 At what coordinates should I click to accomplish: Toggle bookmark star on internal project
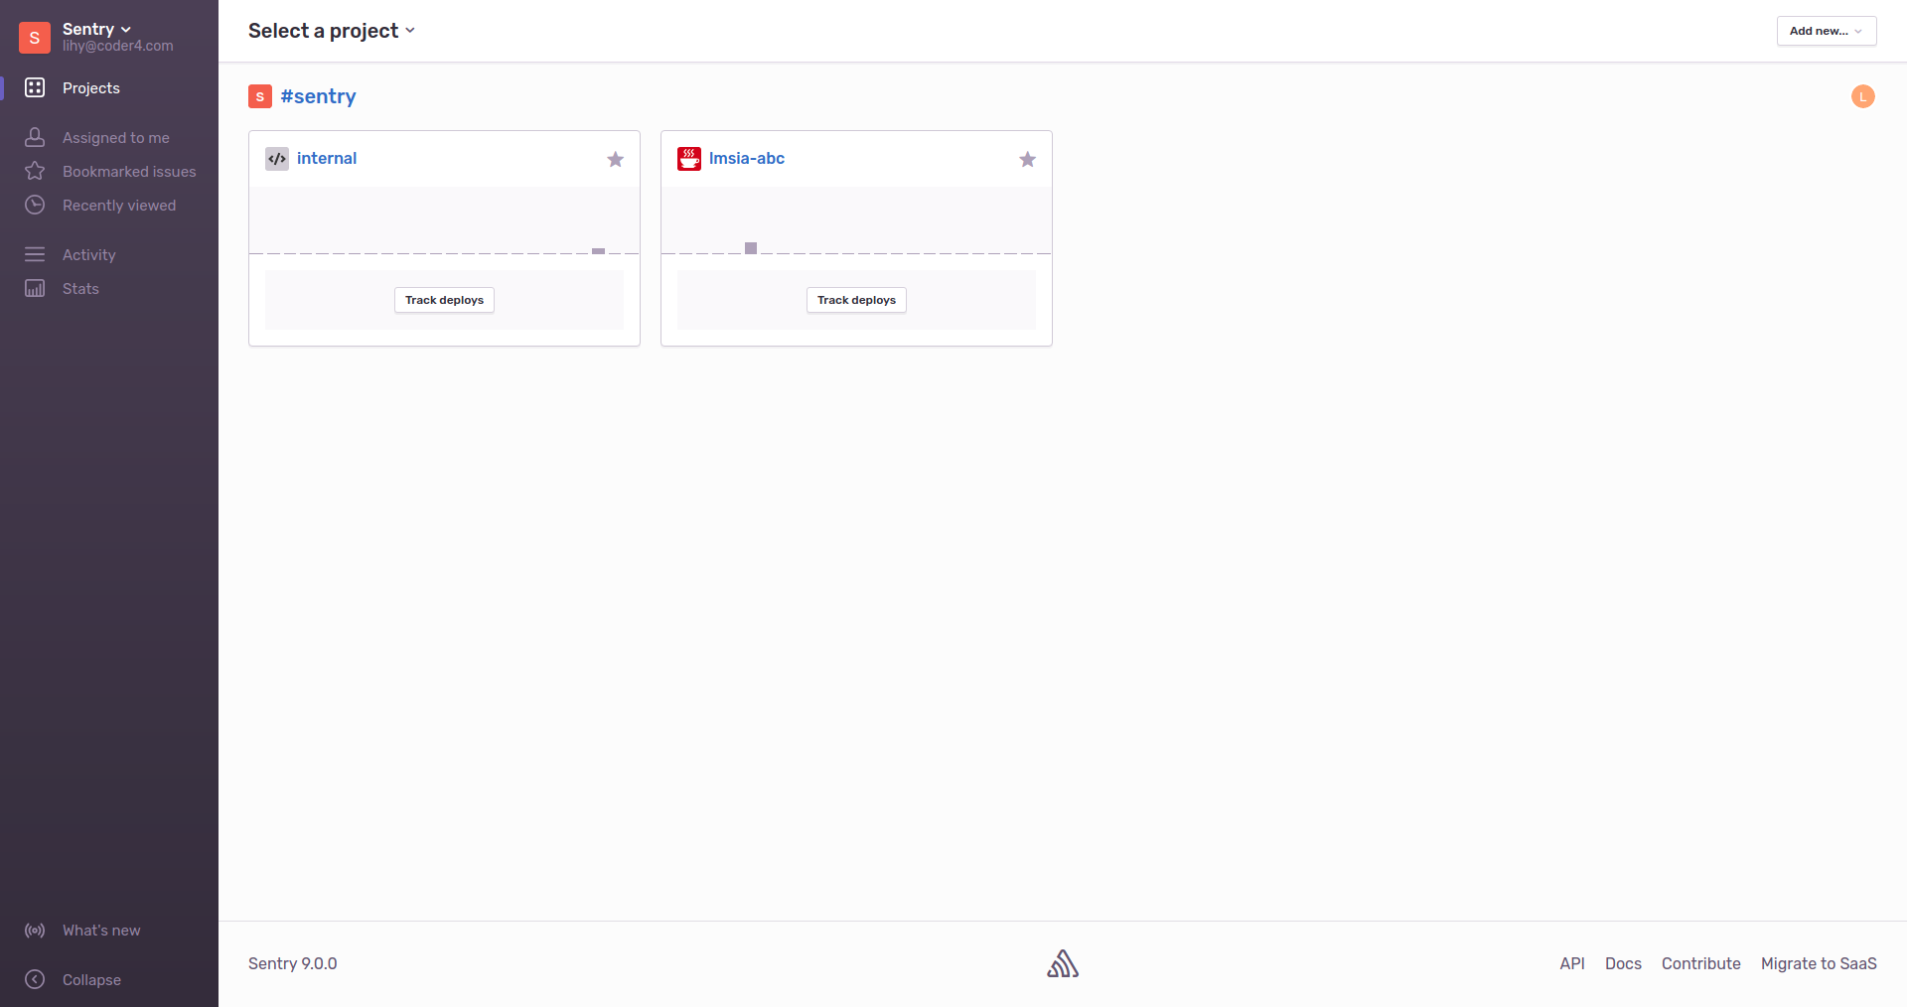(x=615, y=160)
